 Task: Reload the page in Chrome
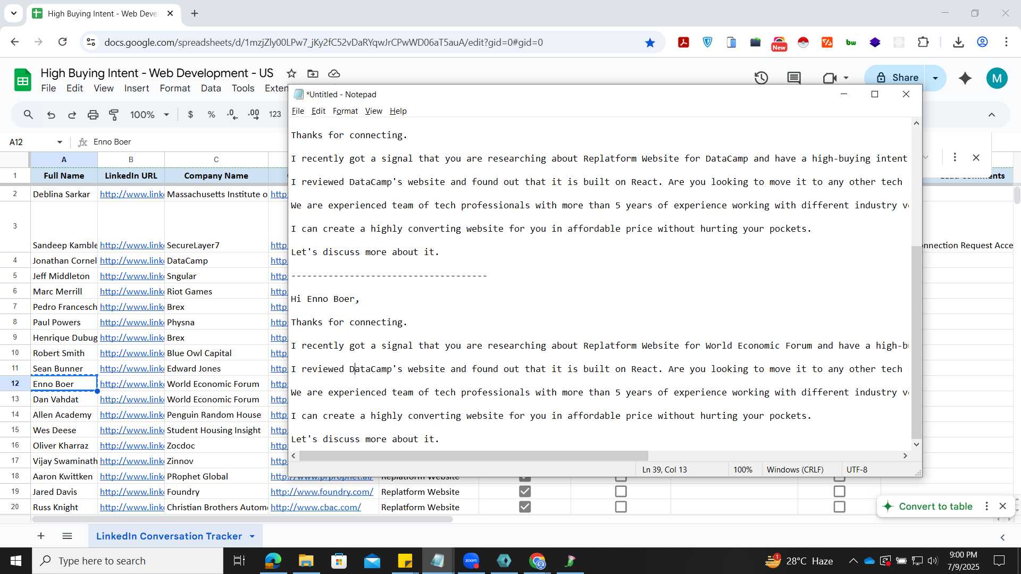[63, 42]
